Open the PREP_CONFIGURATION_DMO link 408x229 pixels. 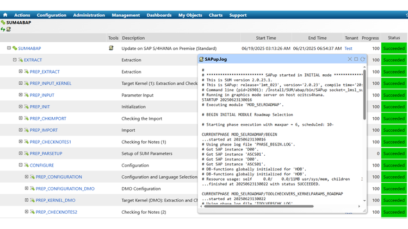pos(65,188)
